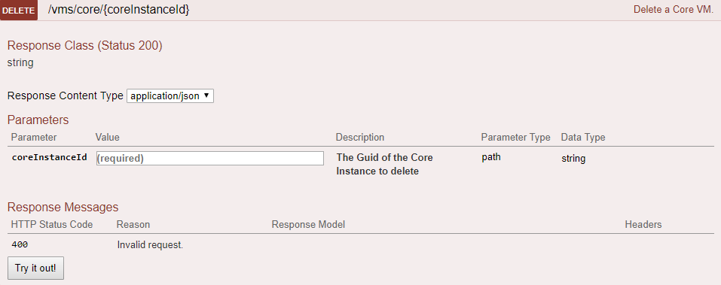Viewport: 721px width, 285px height.
Task: Click the 'The Guid of the Core Instance' description
Action: point(384,164)
